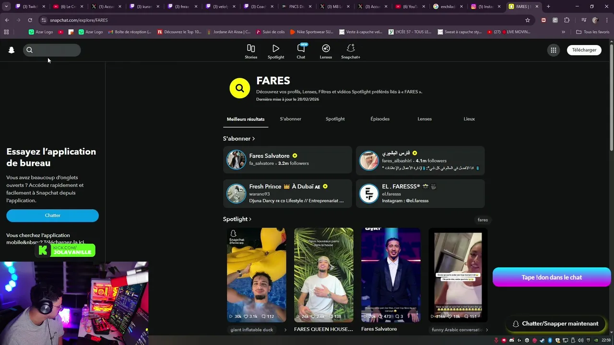This screenshot has width=614, height=345.
Task: Open the LYCÉE 57 bookmark
Action: pyautogui.click(x=410, y=32)
